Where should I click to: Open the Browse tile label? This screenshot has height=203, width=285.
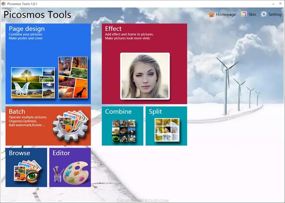pos(20,153)
